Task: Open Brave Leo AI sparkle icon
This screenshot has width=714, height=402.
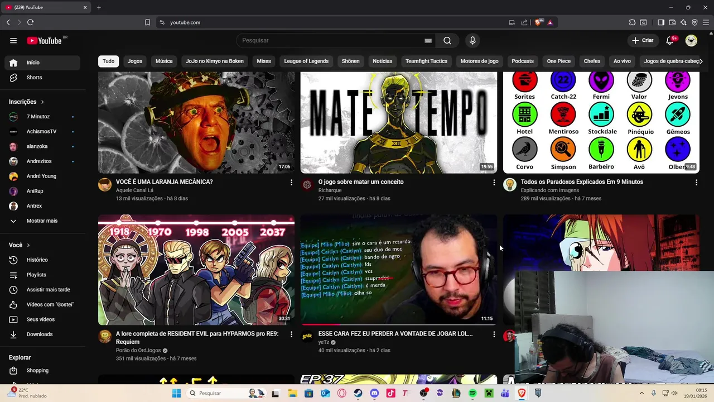Action: pos(683,22)
